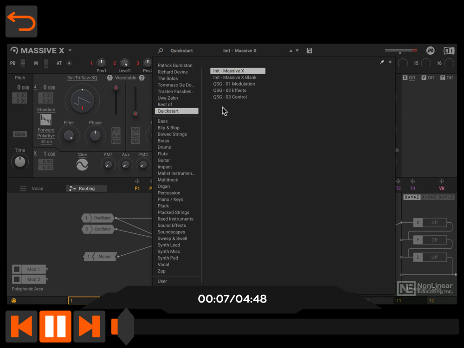Load QSG - 01 Modulation preset
The image size is (464, 348).
[x=234, y=84]
